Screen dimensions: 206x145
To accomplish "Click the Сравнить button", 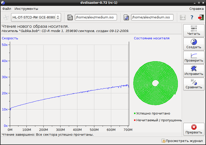I will [194, 84].
